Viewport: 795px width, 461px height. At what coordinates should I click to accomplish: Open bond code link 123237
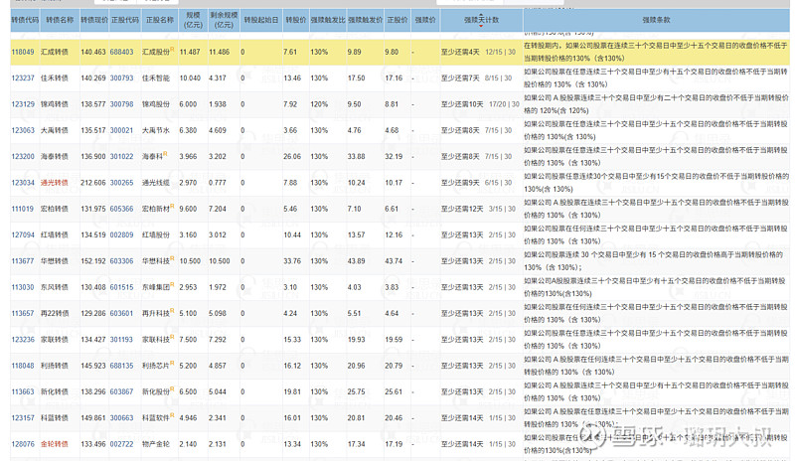(23, 78)
